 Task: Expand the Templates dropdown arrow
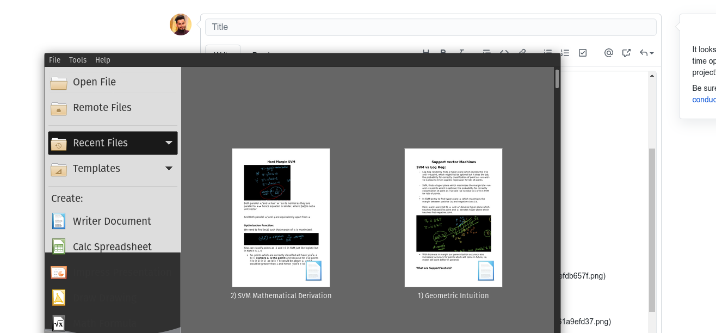169,169
